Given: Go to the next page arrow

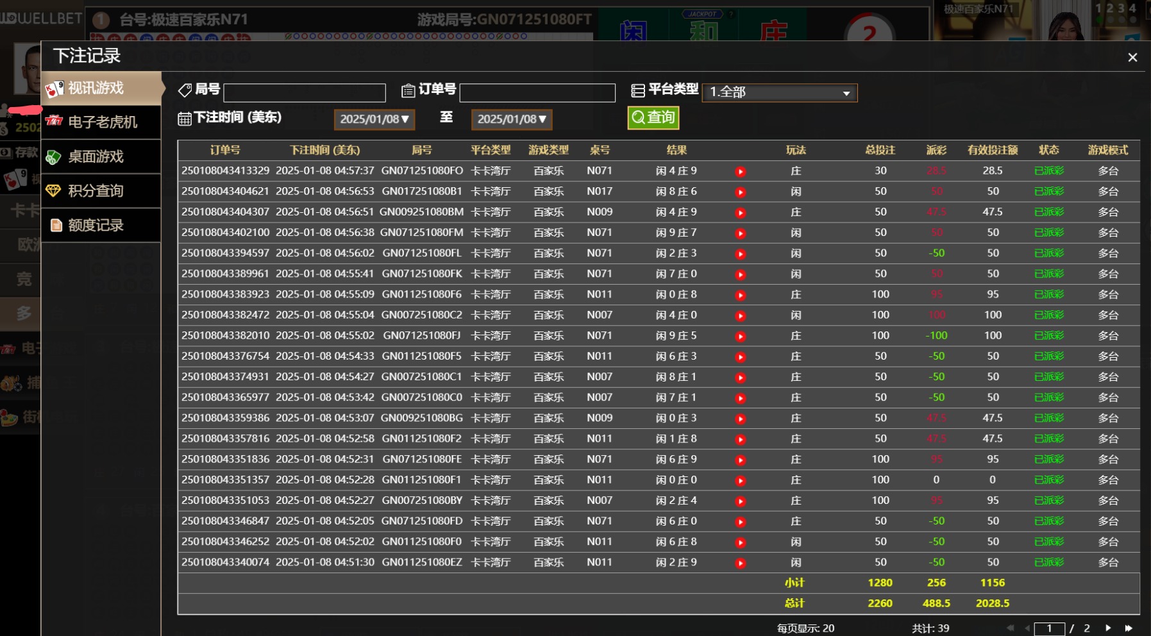Looking at the screenshot, I should 1107,628.
